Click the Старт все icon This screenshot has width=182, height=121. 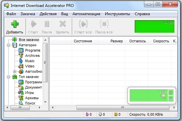[83, 24]
